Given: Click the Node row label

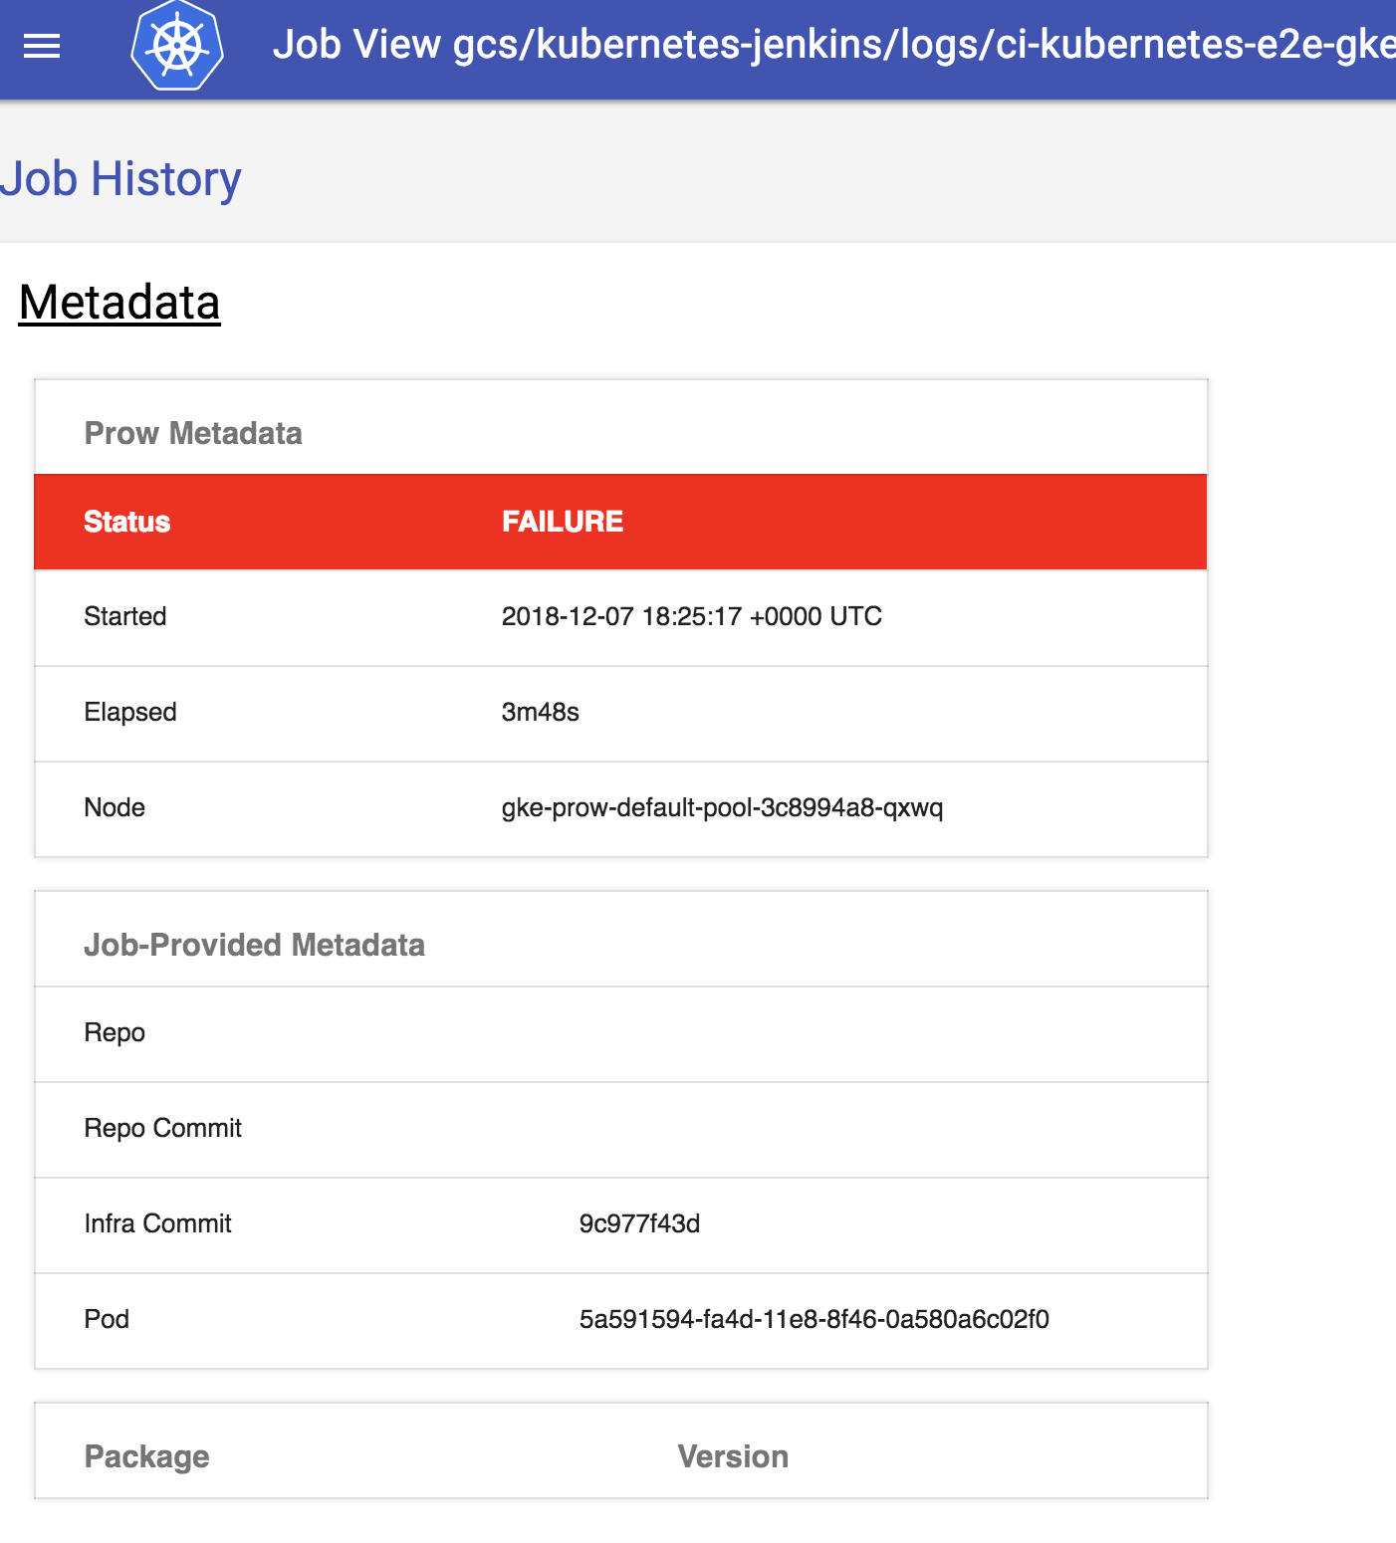Looking at the screenshot, I should [x=115, y=807].
